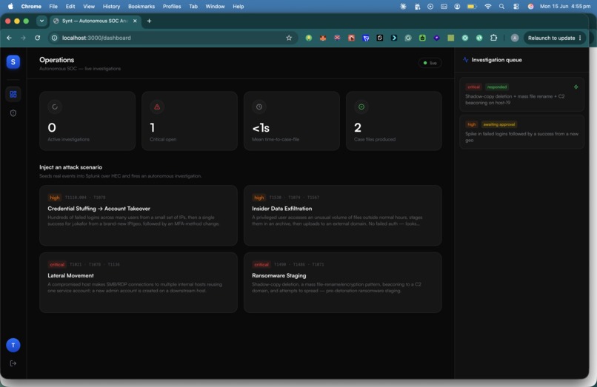Viewport: 597px width, 387px height.
Task: Click the checkmark icon on Case files produced card
Action: click(x=361, y=107)
